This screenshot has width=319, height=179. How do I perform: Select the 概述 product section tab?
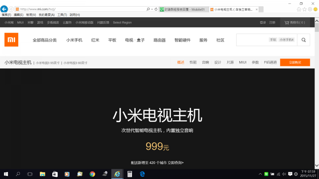181,62
